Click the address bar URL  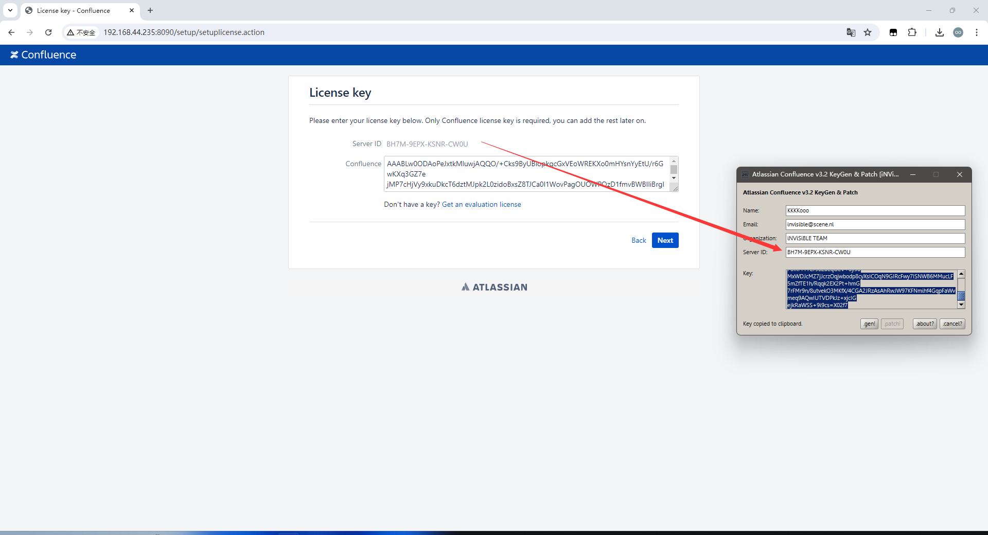[x=184, y=32]
